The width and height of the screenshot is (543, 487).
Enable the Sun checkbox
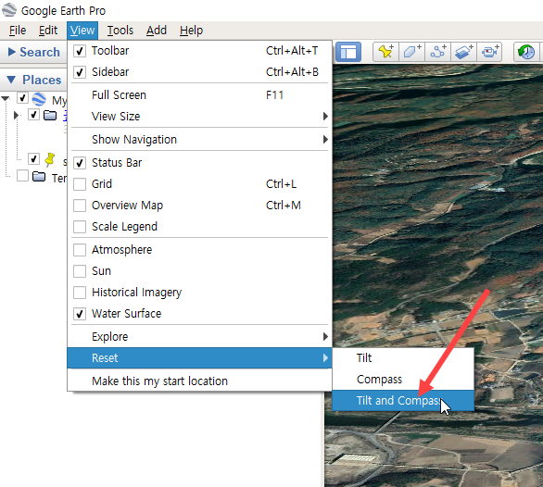click(80, 271)
